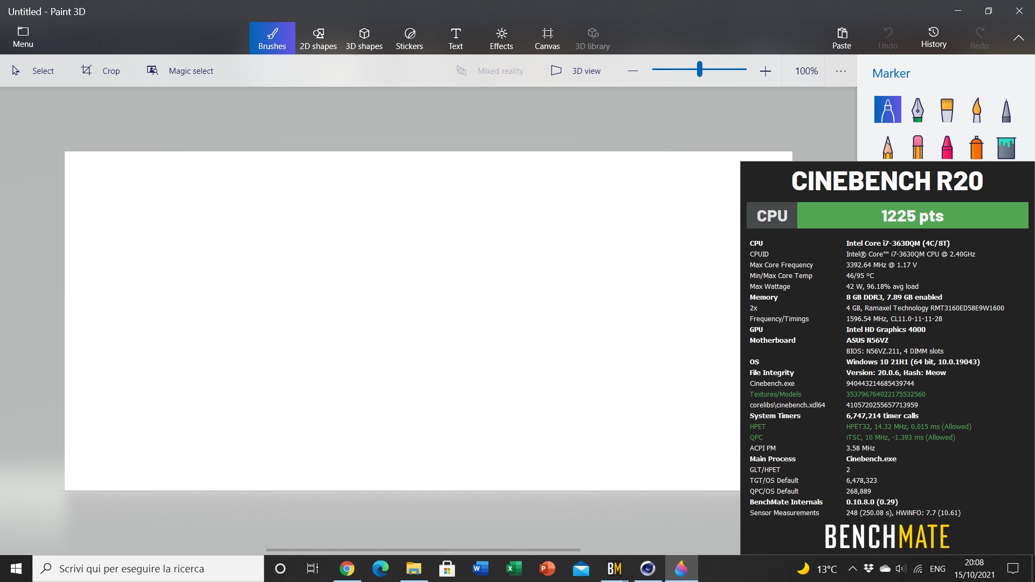
Task: Open Mail from the taskbar
Action: pyautogui.click(x=581, y=569)
